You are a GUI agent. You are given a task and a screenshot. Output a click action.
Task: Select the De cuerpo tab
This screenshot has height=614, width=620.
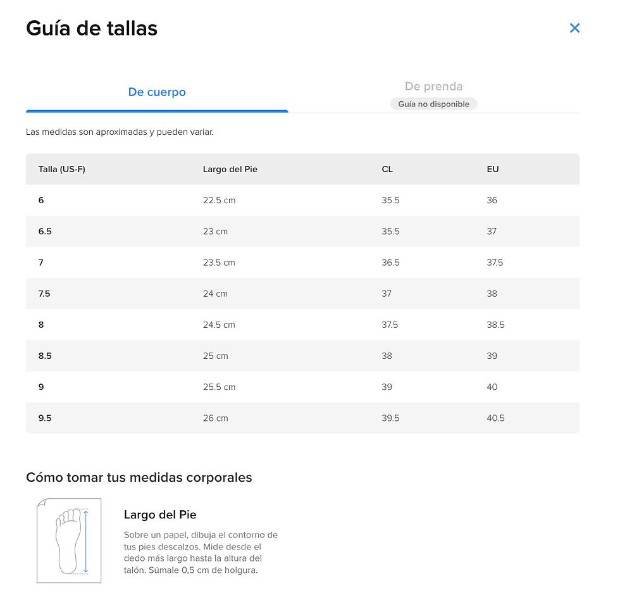pyautogui.click(x=157, y=92)
